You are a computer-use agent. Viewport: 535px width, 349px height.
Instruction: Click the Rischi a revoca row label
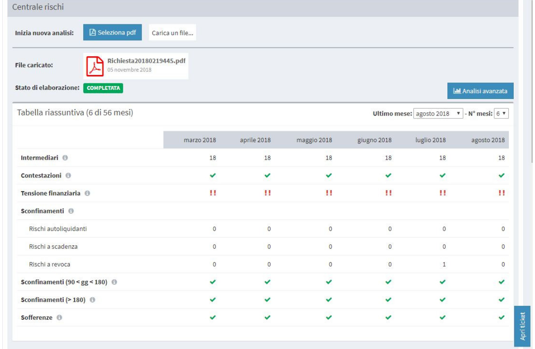point(50,264)
